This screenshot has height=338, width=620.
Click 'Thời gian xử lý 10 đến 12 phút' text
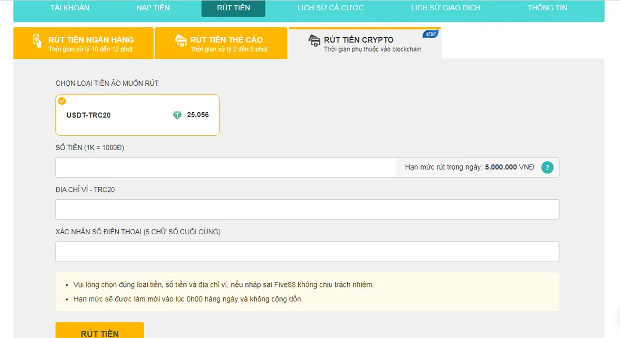(90, 50)
